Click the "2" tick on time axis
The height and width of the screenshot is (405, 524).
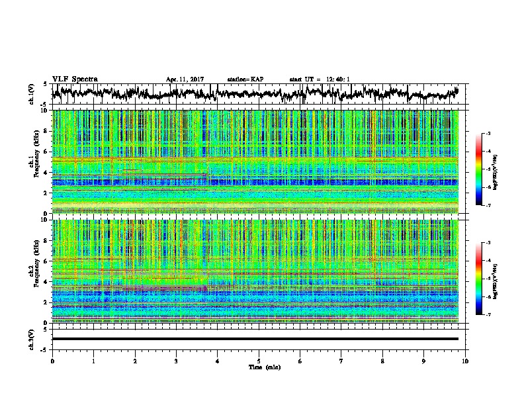click(135, 361)
